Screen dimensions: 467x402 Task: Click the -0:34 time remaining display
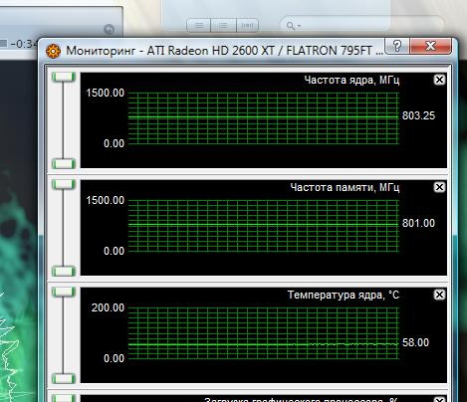[23, 44]
